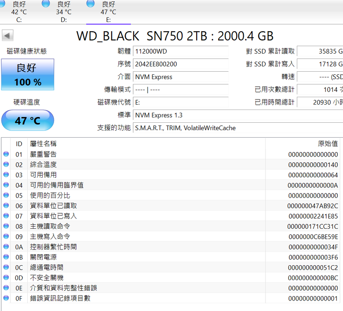
Task: Select the 總通電時間 attribute name
Action: point(47,267)
